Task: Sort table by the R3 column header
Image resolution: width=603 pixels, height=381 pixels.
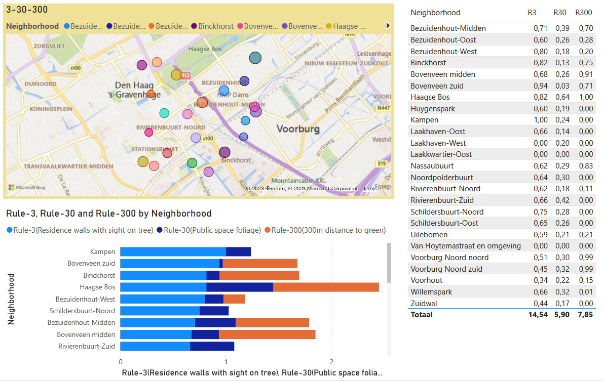Action: pyautogui.click(x=532, y=13)
